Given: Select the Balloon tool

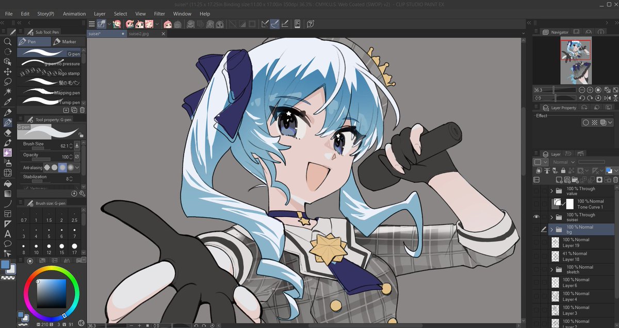Looking at the screenshot, I should click(x=8, y=244).
